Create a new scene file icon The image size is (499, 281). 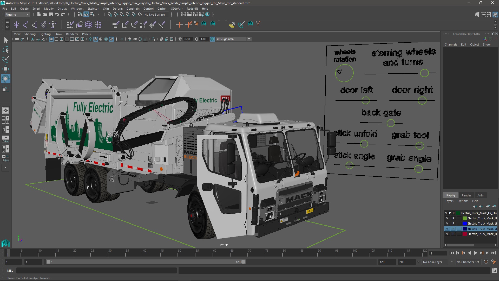(39, 15)
